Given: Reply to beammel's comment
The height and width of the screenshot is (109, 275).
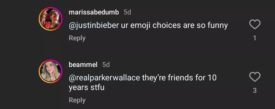Looking at the screenshot, I should pos(77,100).
